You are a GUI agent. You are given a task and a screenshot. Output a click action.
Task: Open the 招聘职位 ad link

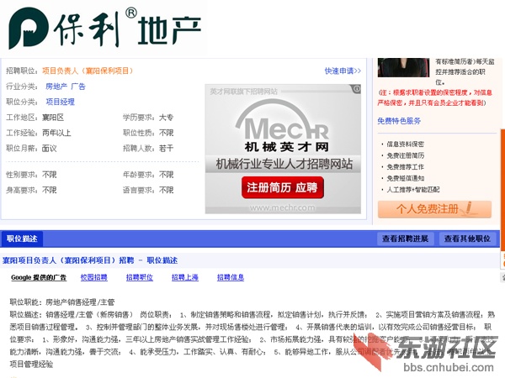pyautogui.click(x=140, y=277)
